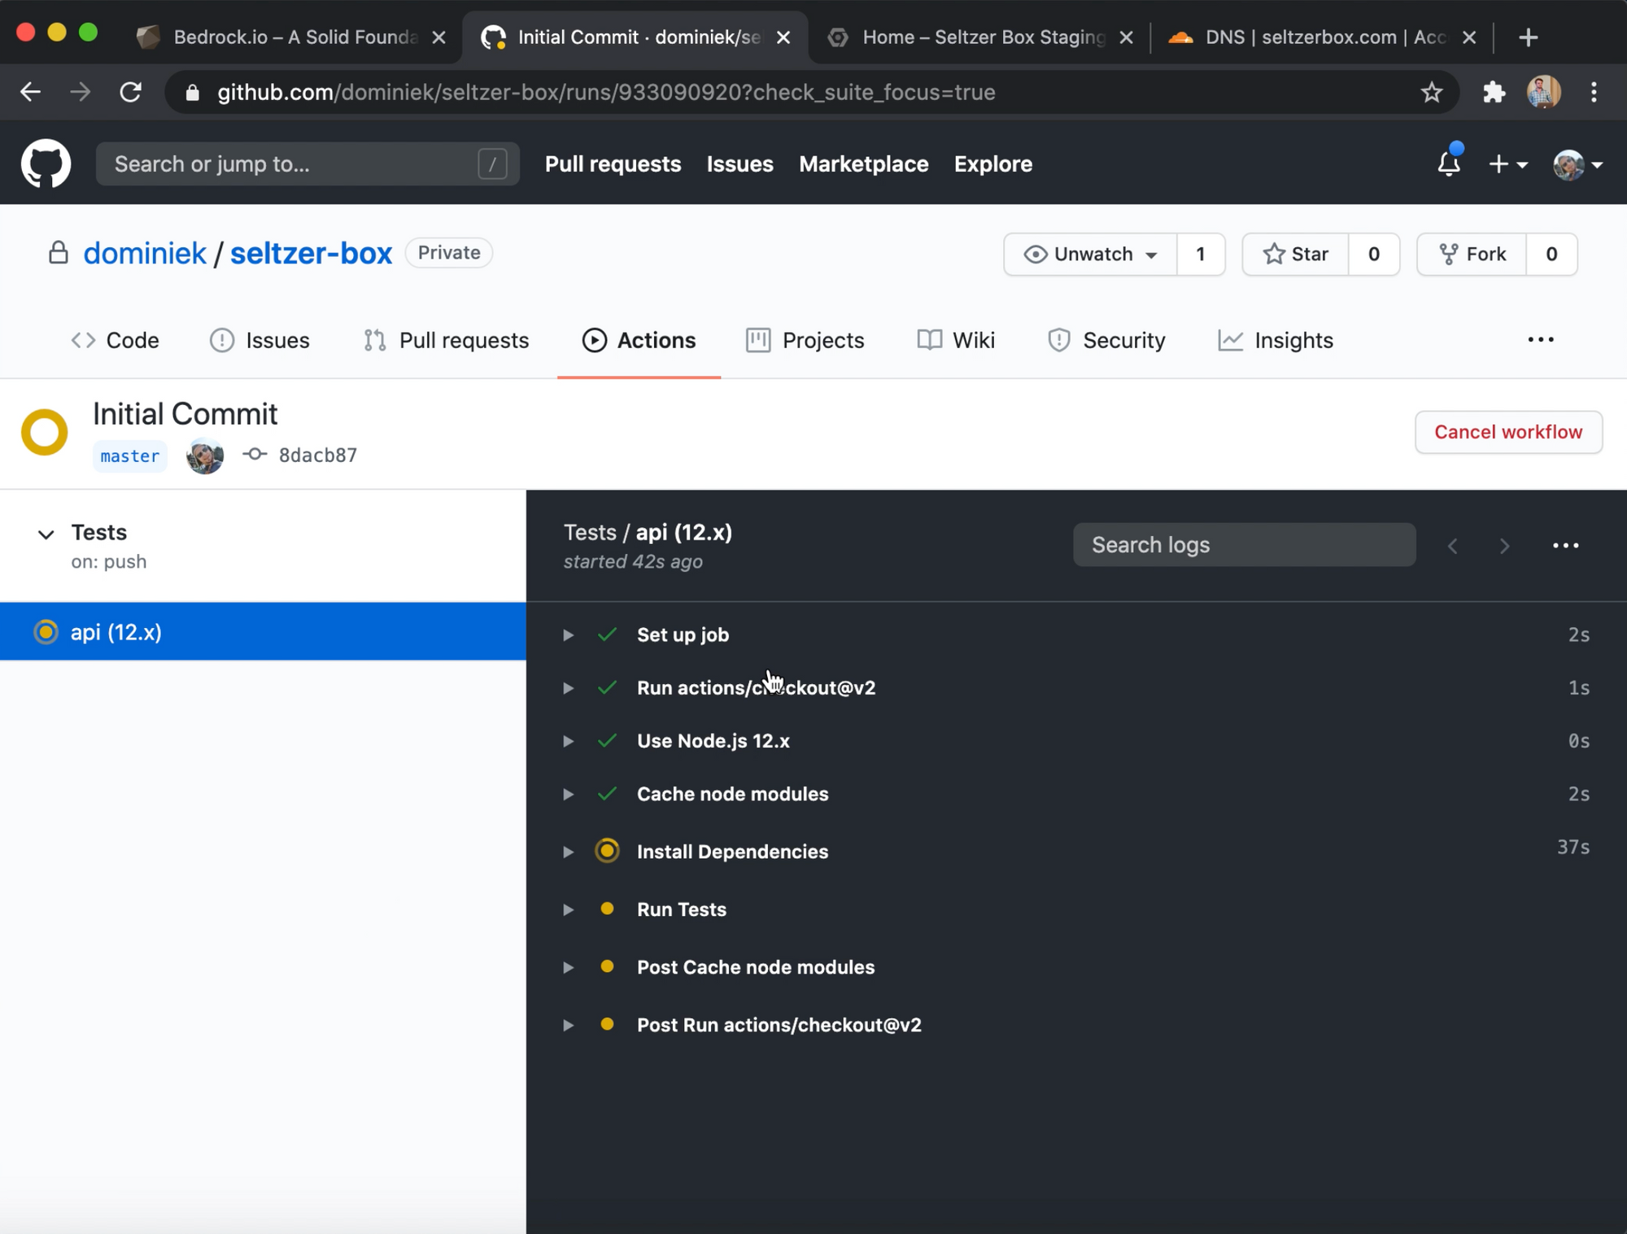Screen dimensions: 1627x1234
Task: Expand the Install Dependencies step
Action: (x=569, y=852)
